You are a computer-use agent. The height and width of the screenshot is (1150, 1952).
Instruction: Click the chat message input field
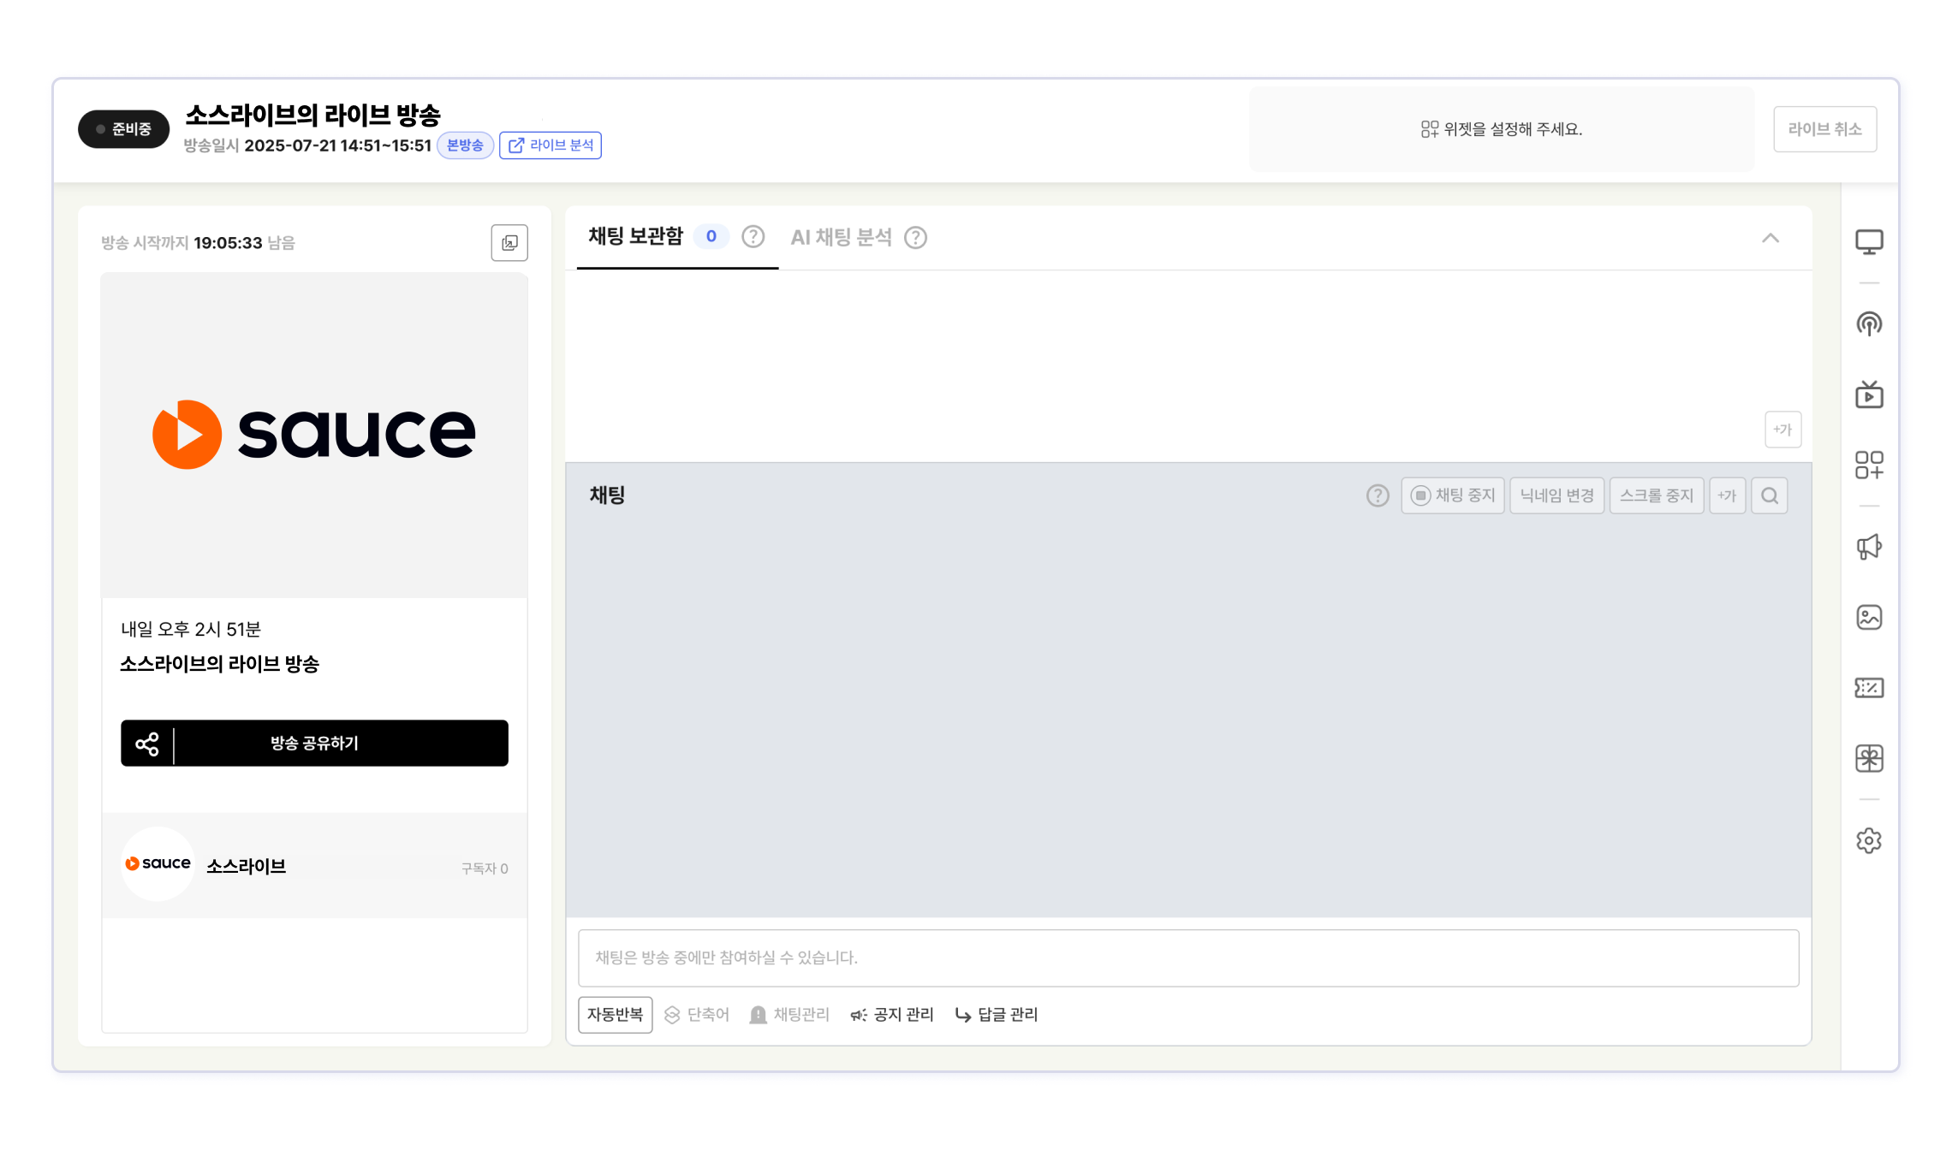1188,958
